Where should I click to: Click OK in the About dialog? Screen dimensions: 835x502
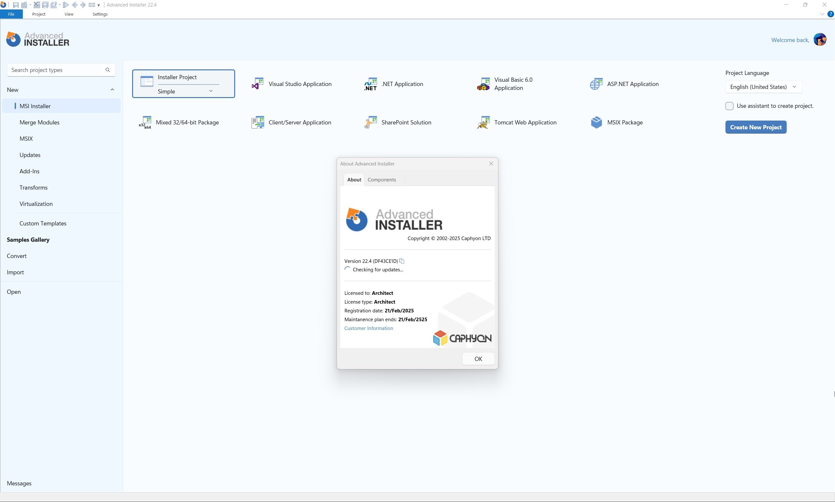pos(478,359)
